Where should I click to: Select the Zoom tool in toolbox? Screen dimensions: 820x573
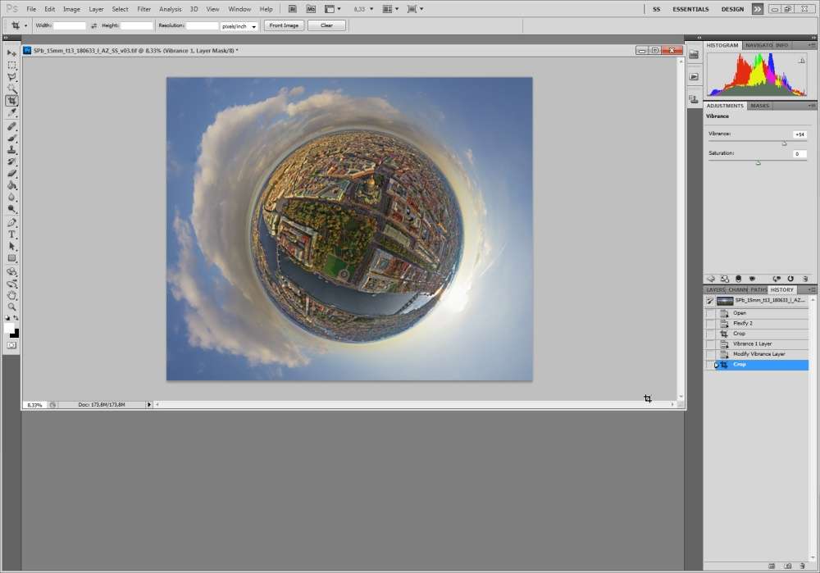click(11, 307)
